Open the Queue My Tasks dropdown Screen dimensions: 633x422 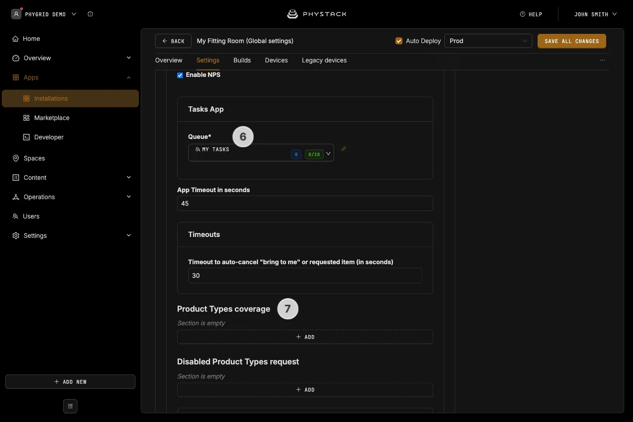[x=261, y=153]
